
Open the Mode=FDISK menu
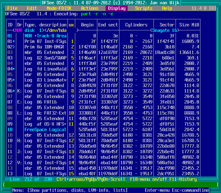tap(59, 8)
